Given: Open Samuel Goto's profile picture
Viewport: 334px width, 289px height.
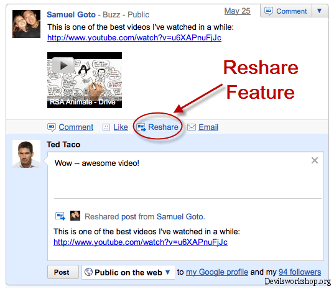Looking at the screenshot, I should coord(26,24).
